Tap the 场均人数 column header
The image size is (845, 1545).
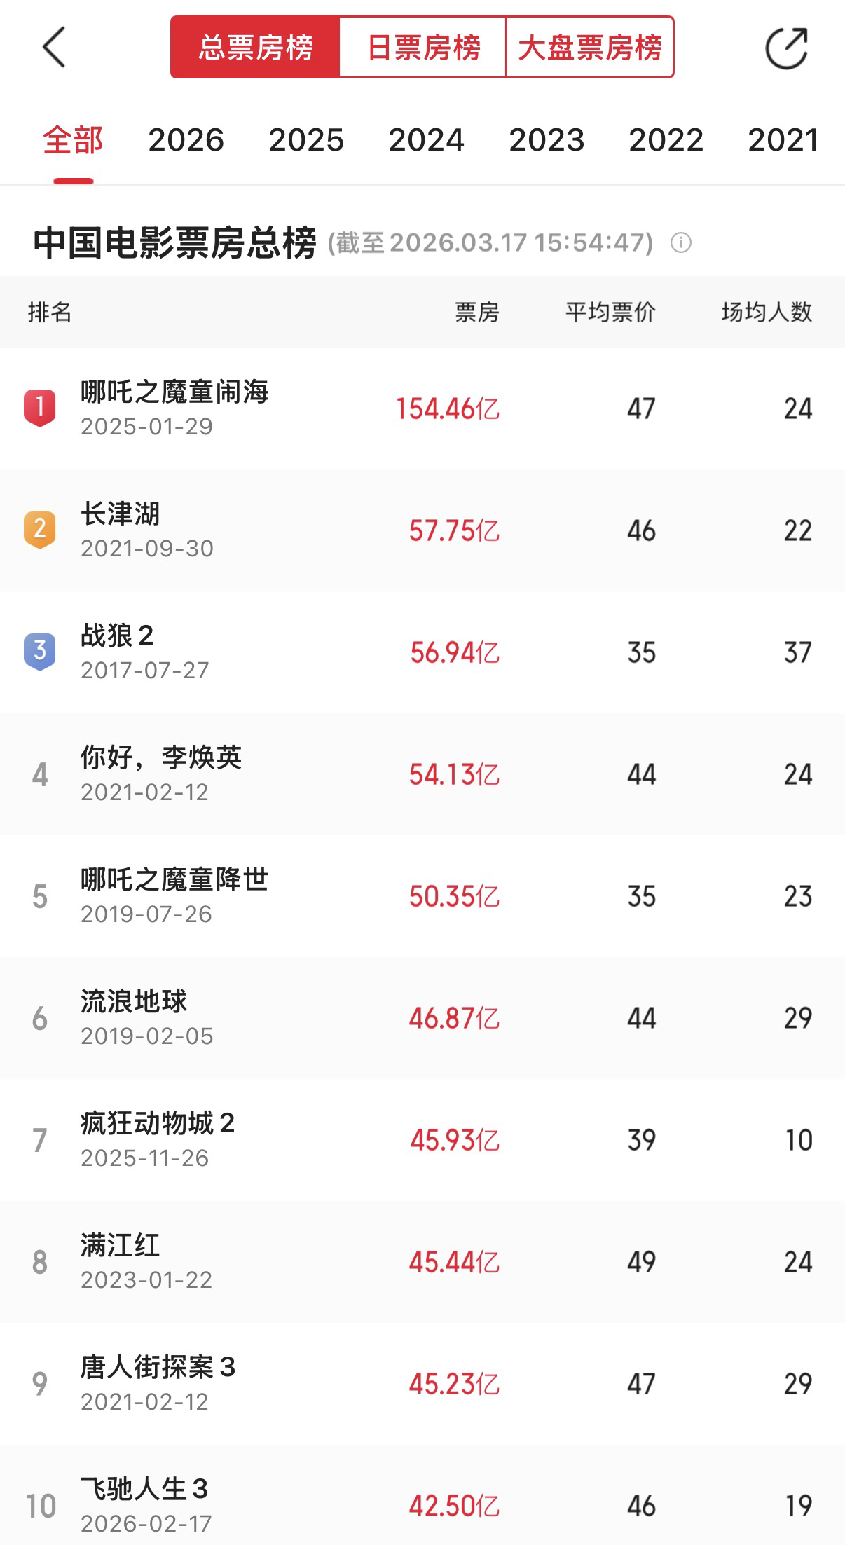pyautogui.click(x=767, y=312)
